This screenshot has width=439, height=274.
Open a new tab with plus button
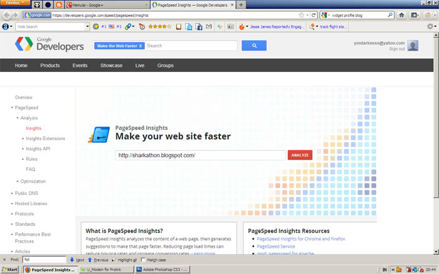(x=241, y=5)
